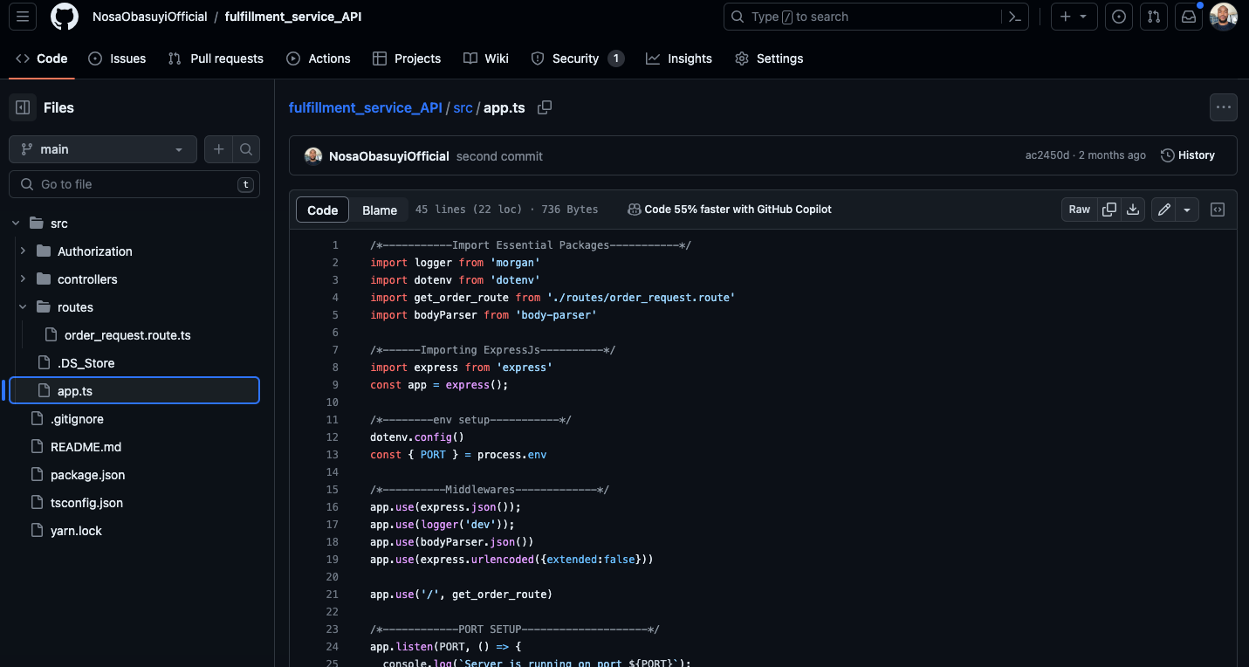
Task: Collapse the Files side panel
Action: (x=23, y=107)
